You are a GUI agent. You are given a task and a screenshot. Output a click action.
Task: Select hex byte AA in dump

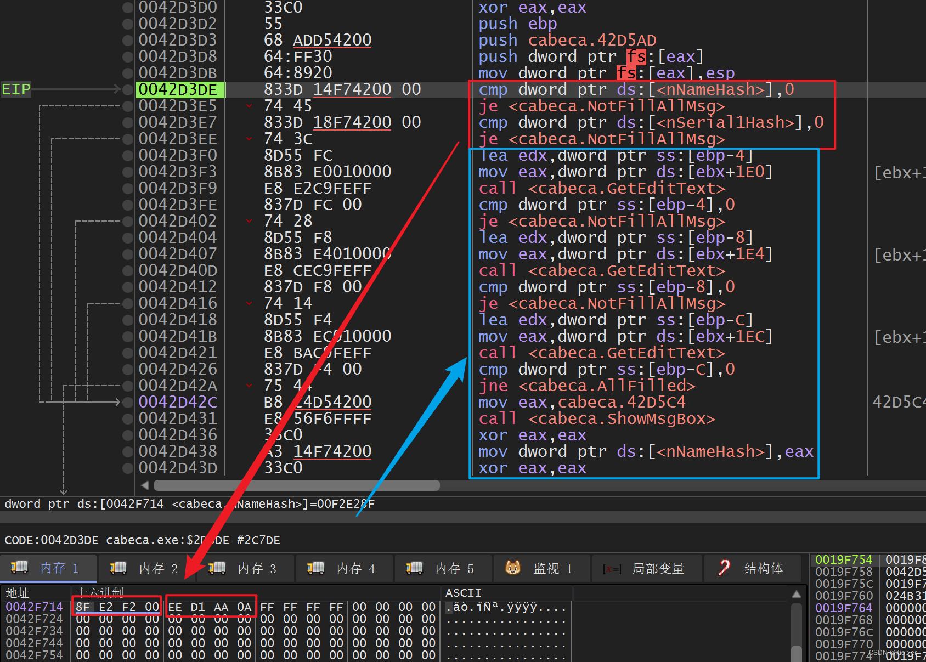[221, 607]
